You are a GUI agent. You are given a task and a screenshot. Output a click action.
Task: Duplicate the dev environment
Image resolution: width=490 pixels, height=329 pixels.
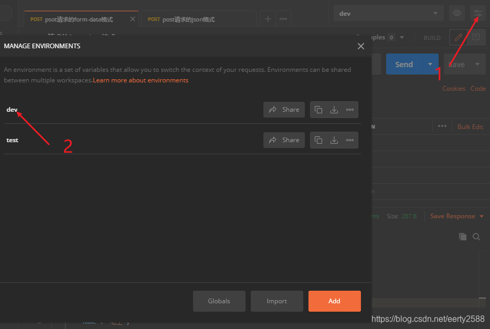(x=318, y=110)
